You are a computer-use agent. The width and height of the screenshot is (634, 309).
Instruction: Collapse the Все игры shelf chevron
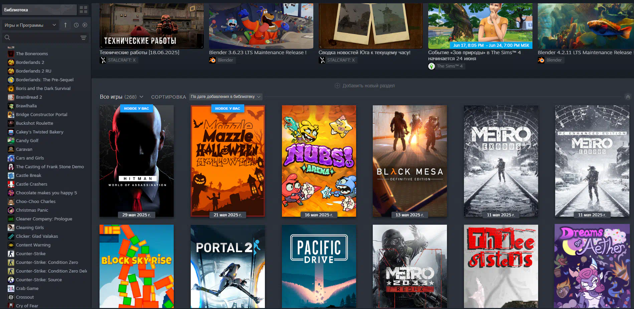click(x=628, y=97)
